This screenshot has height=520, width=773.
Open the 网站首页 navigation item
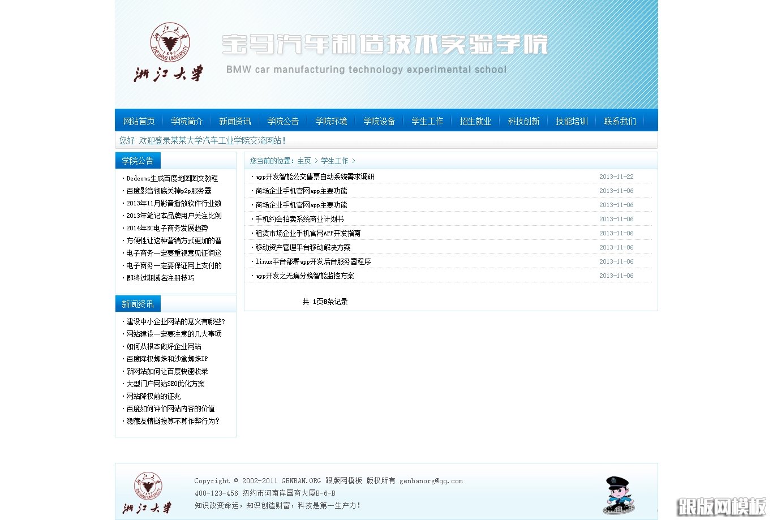(x=139, y=121)
